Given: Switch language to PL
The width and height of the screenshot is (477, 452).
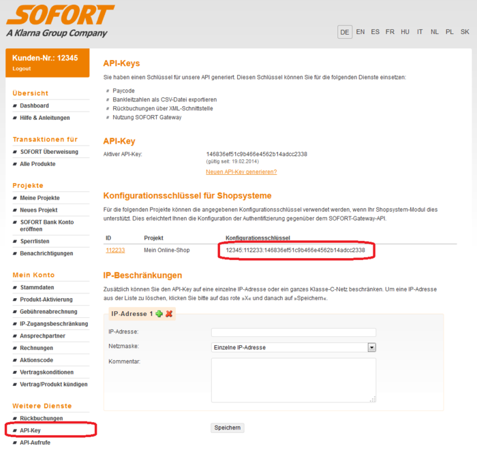Looking at the screenshot, I should click(450, 32).
